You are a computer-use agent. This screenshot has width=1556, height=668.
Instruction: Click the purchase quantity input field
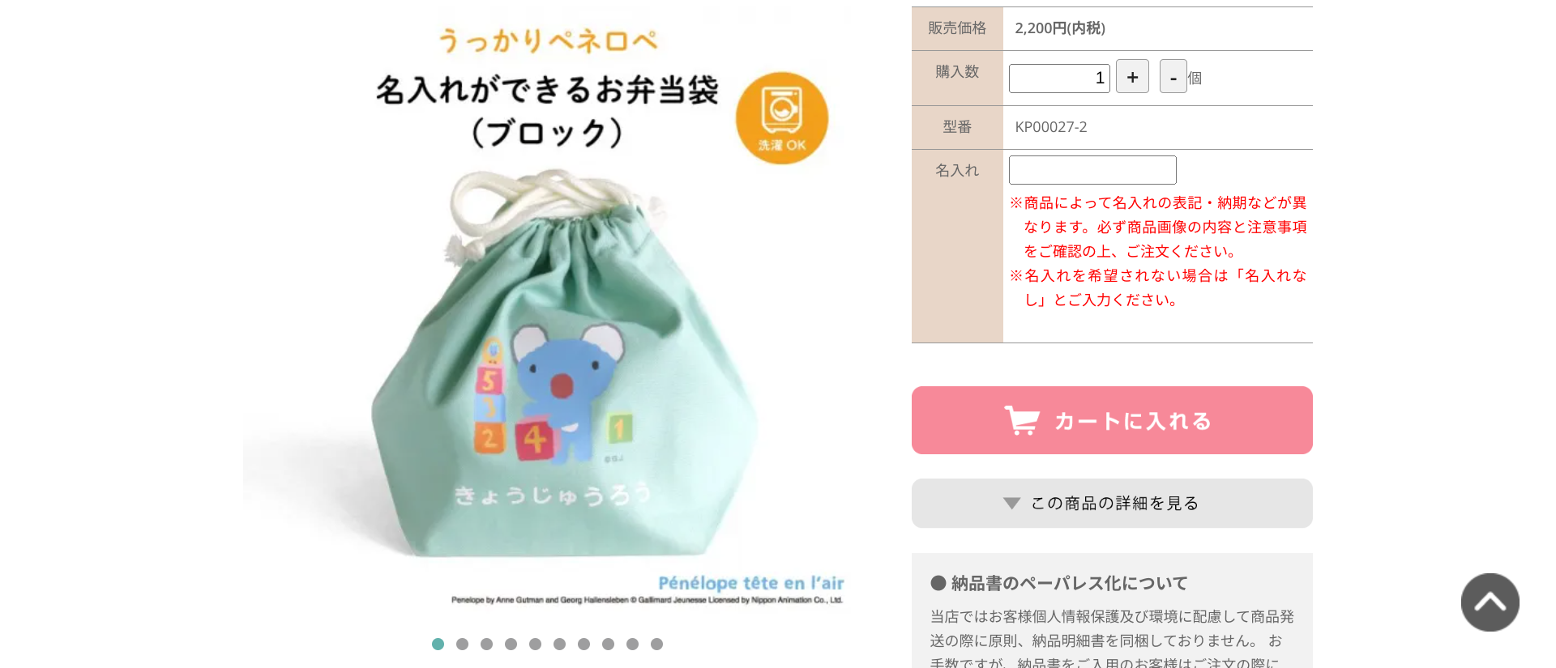tap(1059, 79)
